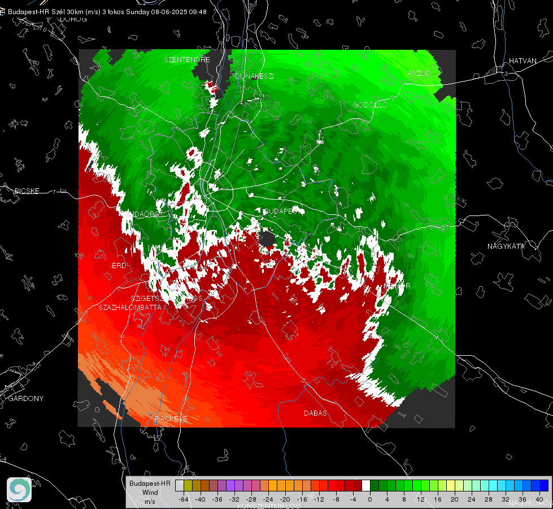This screenshot has width=553, height=509.
Task: Click the 'Wind' label in the legend
Action: click(150, 492)
